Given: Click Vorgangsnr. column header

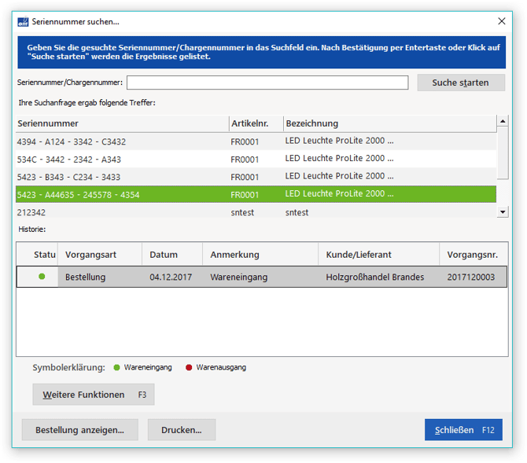Looking at the screenshot, I should [474, 255].
